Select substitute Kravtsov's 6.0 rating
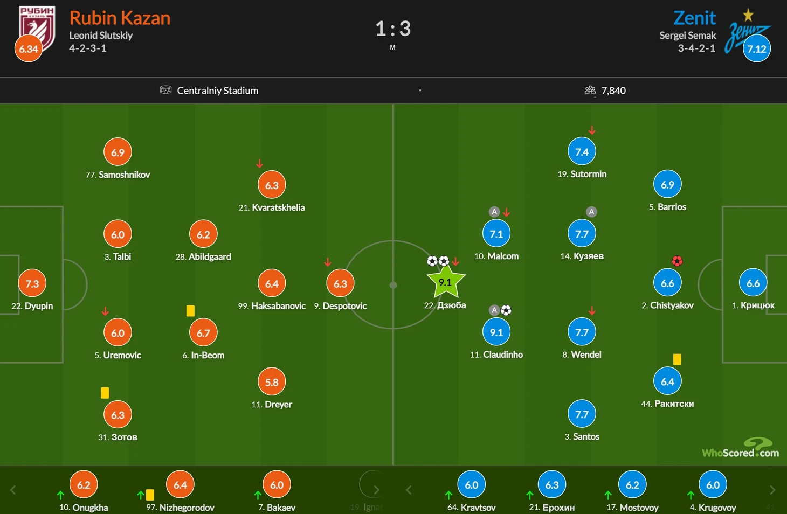The image size is (787, 514). [472, 484]
